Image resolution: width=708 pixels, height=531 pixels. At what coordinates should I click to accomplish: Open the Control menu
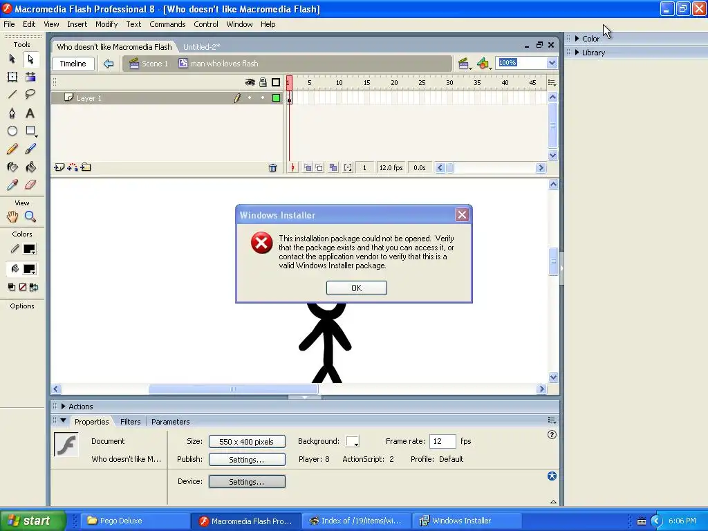[x=206, y=24]
